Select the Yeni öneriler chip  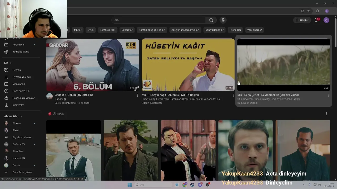(x=255, y=30)
